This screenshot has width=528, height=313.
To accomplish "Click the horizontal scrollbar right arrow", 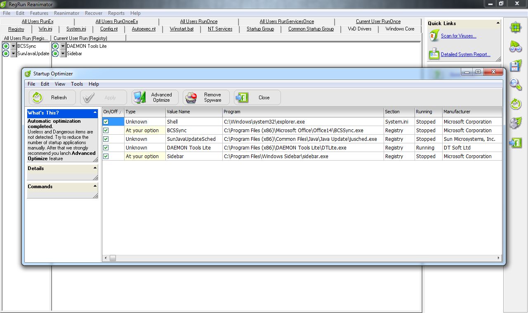I will [x=499, y=258].
